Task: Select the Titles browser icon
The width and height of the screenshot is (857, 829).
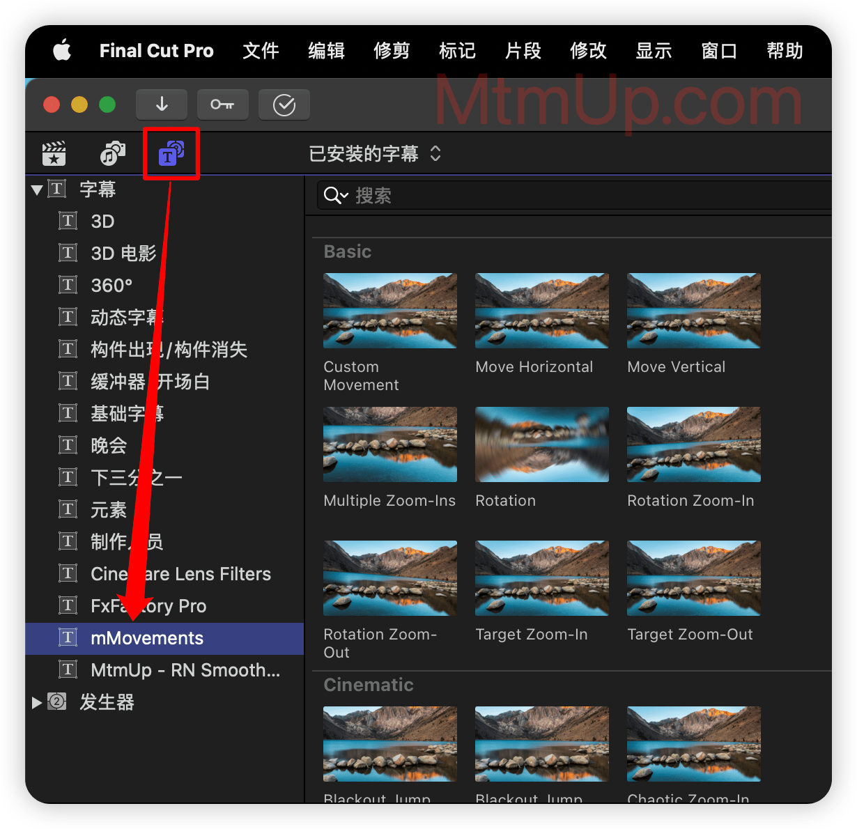Action: pos(171,153)
